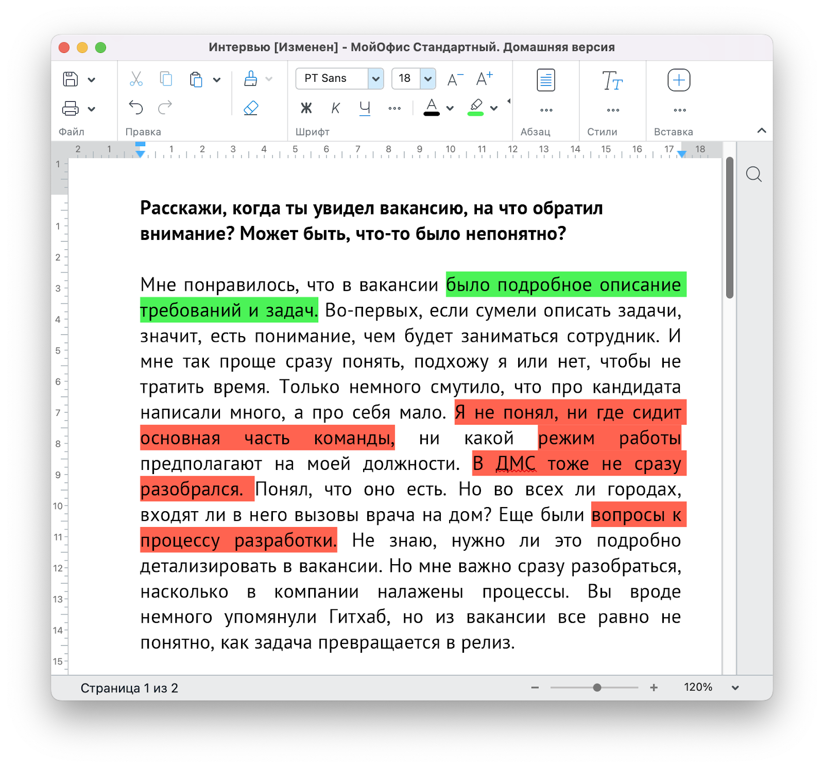The image size is (824, 768).
Task: Collapse the Шрифт section via small arrow
Action: tap(509, 101)
